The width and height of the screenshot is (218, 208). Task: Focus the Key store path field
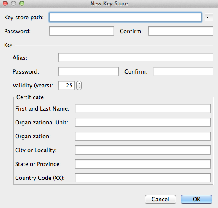(125, 17)
